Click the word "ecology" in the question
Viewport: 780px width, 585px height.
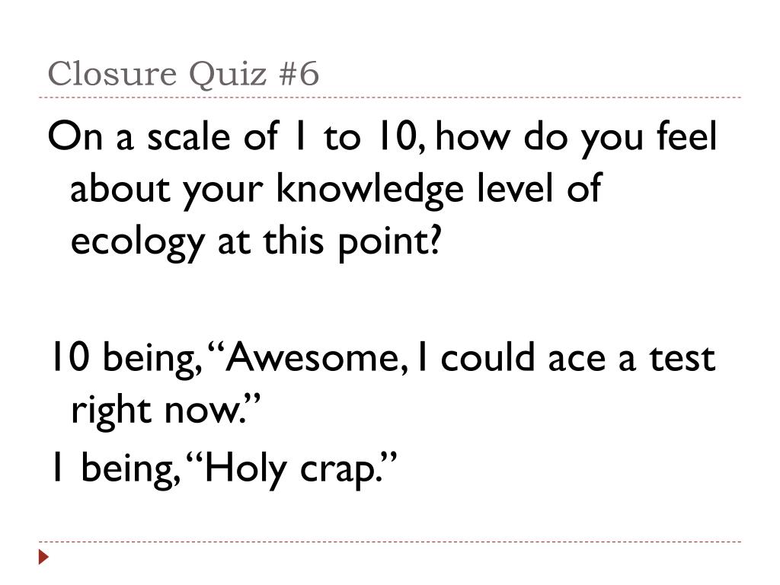coord(137,243)
